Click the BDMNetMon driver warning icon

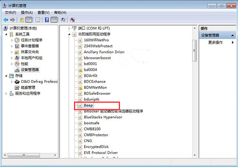80,87
